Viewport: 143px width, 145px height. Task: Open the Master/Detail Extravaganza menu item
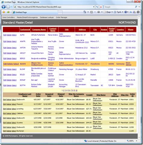click(x=27, y=18)
